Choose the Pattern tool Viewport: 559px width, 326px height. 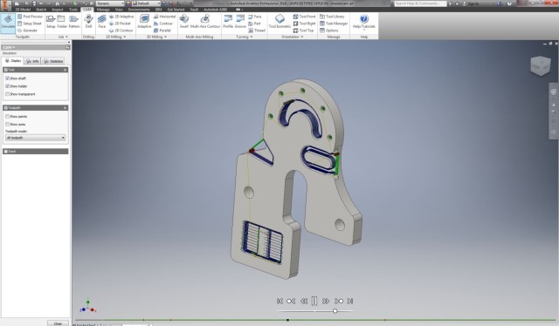coord(73,21)
